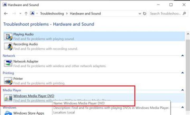
Task: Open the Troubleshooting breadcrumb
Action: coord(52,13)
